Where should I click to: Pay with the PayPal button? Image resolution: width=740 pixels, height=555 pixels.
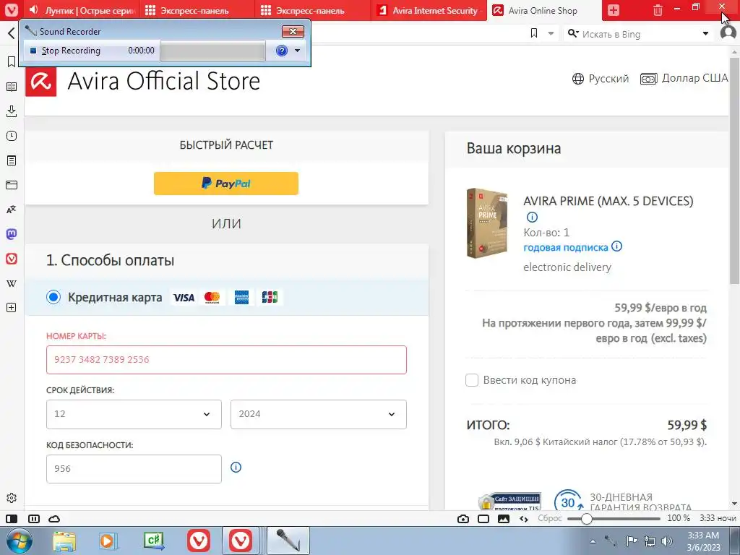point(226,183)
